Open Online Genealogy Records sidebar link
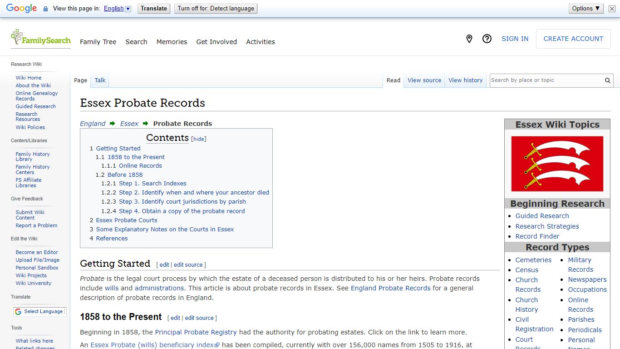Image resolution: width=620 pixels, height=349 pixels. coord(37,96)
